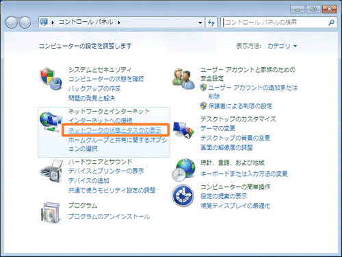Click Control Panel icon in address bar
Image resolution: width=342 pixels, height=257 pixels.
tap(44, 22)
